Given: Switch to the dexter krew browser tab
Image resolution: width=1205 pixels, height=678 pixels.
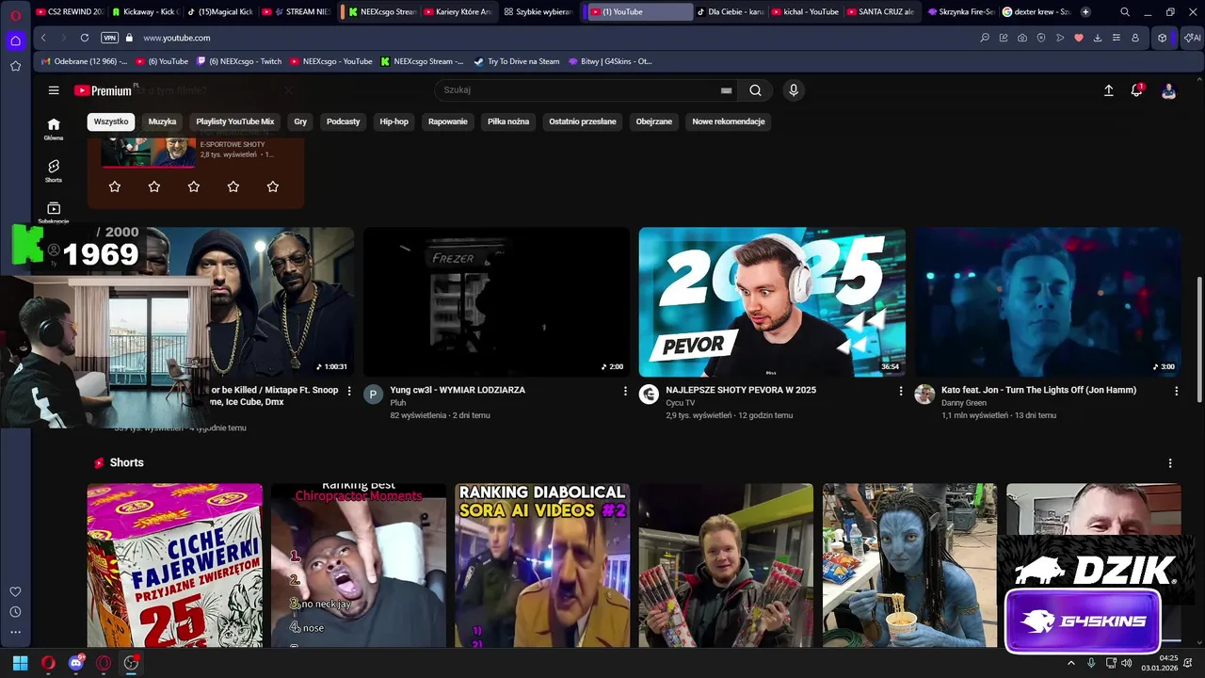Looking at the screenshot, I should 1036,12.
